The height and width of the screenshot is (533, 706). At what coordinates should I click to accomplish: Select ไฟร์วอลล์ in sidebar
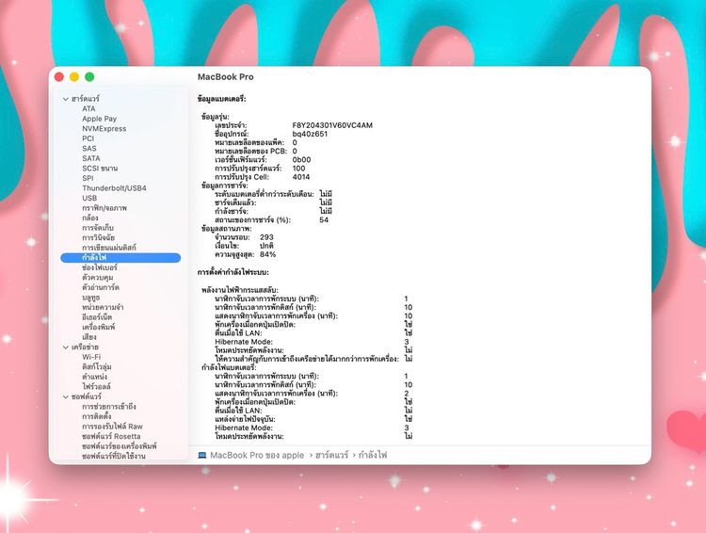(96, 387)
